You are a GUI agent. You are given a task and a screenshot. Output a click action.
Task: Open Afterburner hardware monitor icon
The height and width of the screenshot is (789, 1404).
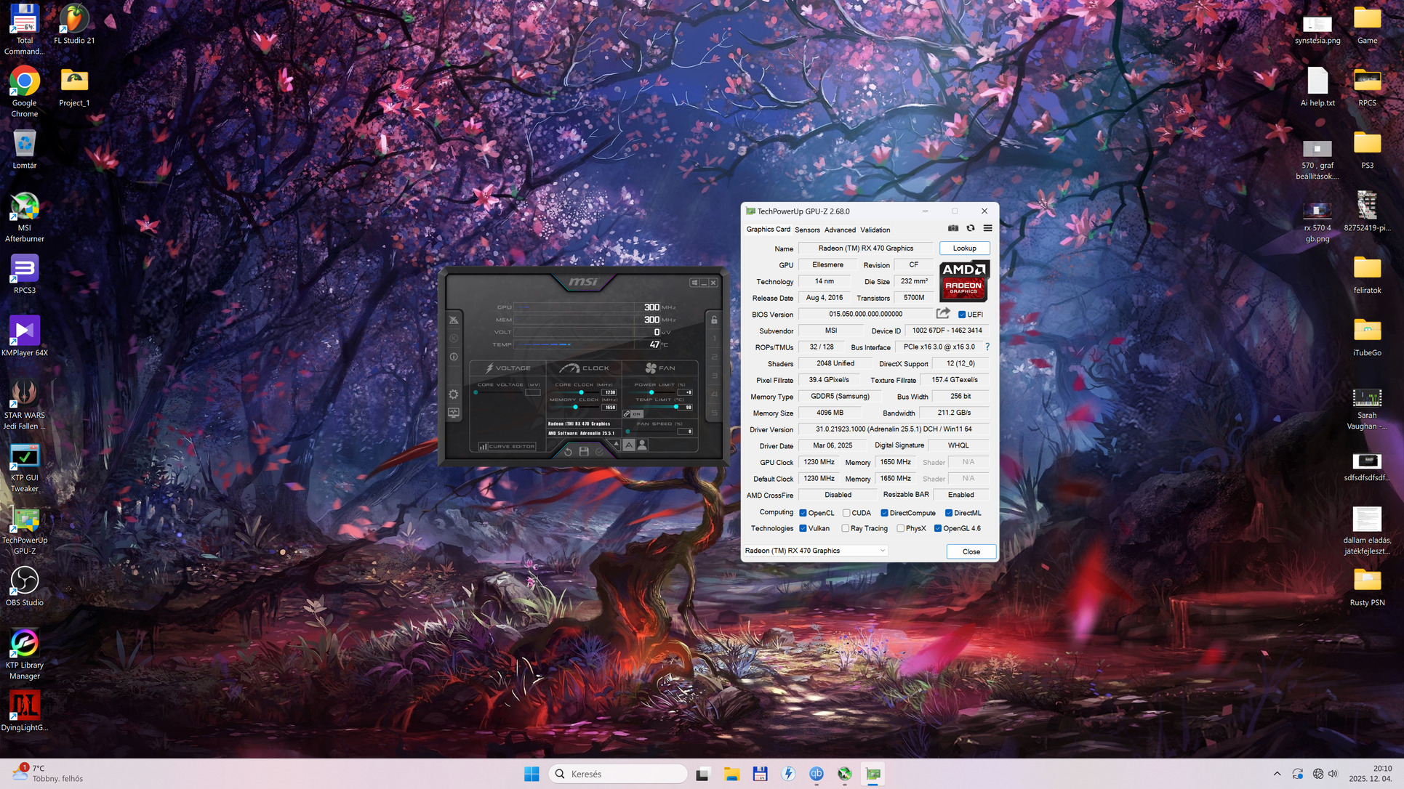coord(454,413)
